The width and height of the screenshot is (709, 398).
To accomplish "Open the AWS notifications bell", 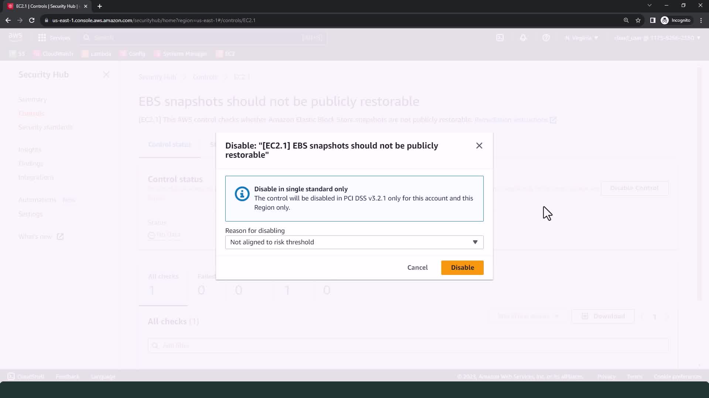I will pyautogui.click(x=523, y=38).
